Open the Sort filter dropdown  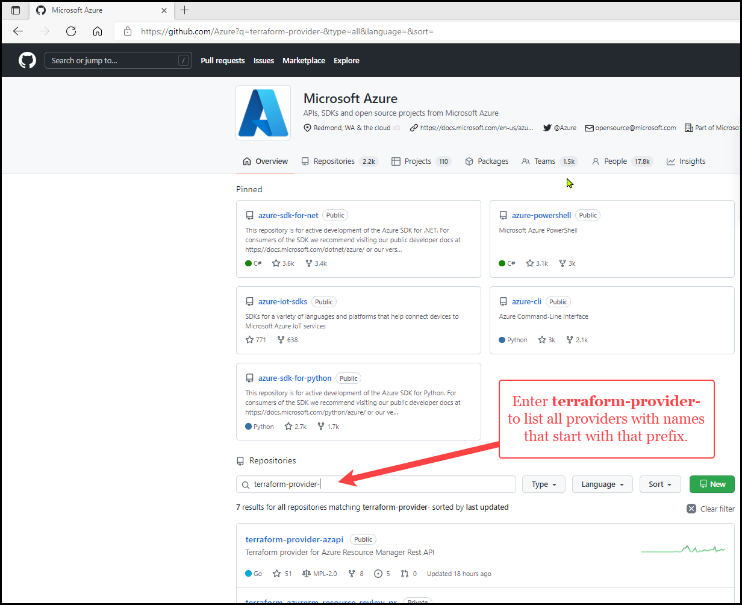[x=659, y=484]
